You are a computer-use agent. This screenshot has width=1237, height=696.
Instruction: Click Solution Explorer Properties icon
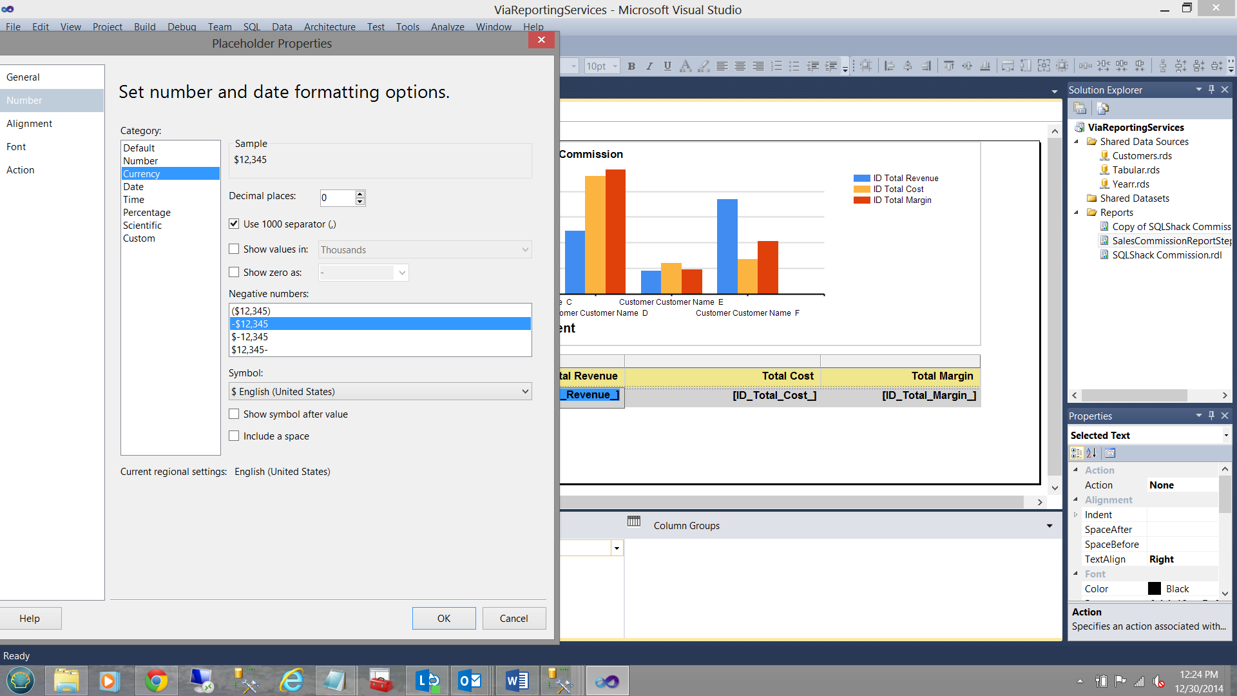coord(1080,108)
